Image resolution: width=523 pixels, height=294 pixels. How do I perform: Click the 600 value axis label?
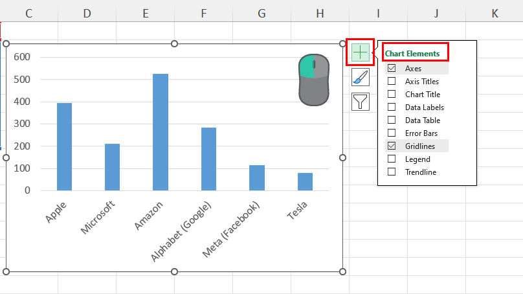[x=22, y=57]
